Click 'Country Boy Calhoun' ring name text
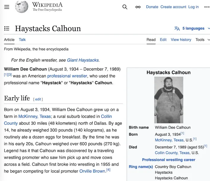This screenshot has height=181, width=210. pos(173,167)
